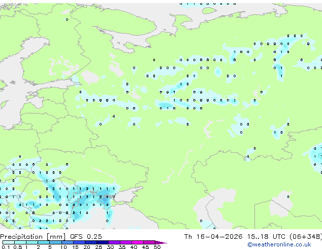The image size is (322, 249).
Task: Select the 15–20 mm legend color swatch
Action: tap(79, 242)
